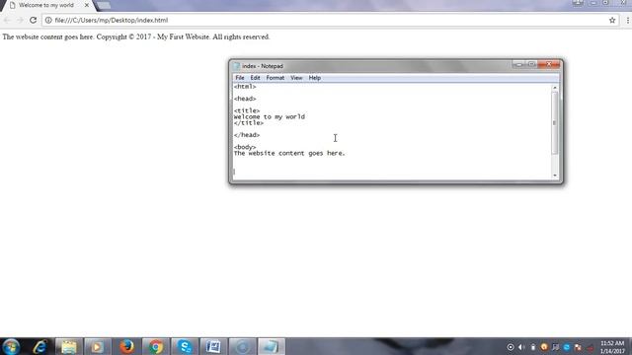Click the '</title>' line in Notepad
The height and width of the screenshot is (355, 632).
point(249,122)
